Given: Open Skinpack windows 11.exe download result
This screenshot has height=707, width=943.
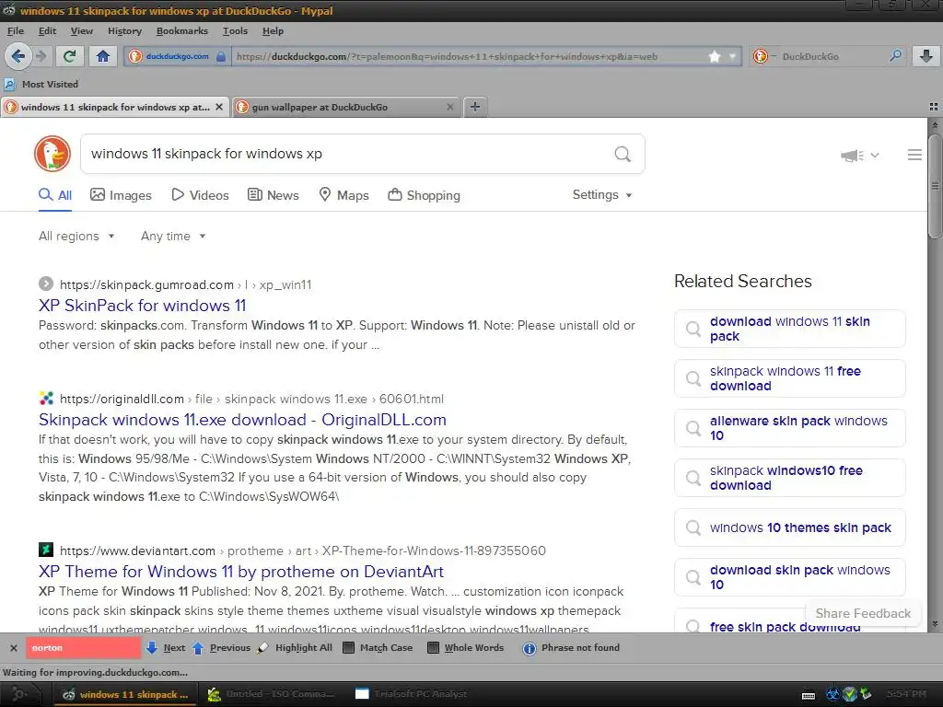Looking at the screenshot, I should click(242, 420).
